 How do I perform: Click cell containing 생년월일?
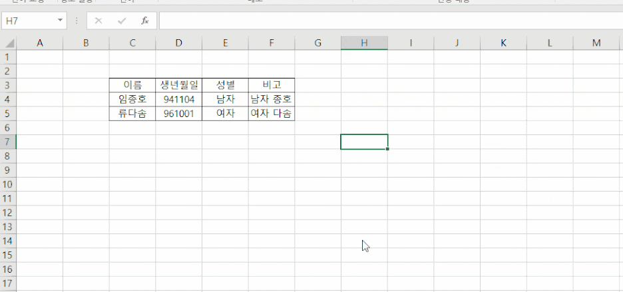tap(179, 85)
